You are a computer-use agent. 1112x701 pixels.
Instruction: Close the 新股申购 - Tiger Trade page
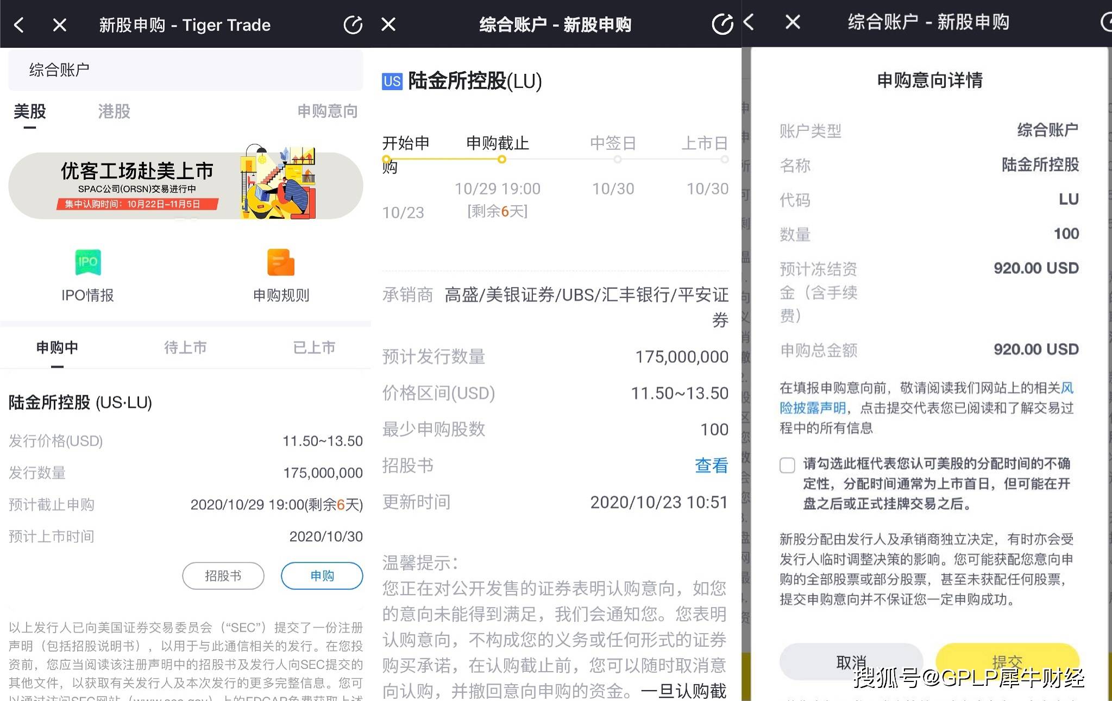[x=60, y=24]
